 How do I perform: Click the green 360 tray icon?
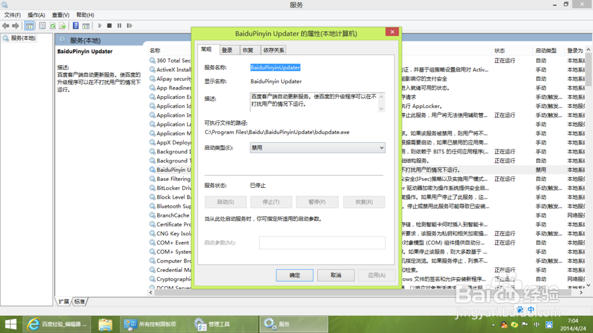(514, 325)
